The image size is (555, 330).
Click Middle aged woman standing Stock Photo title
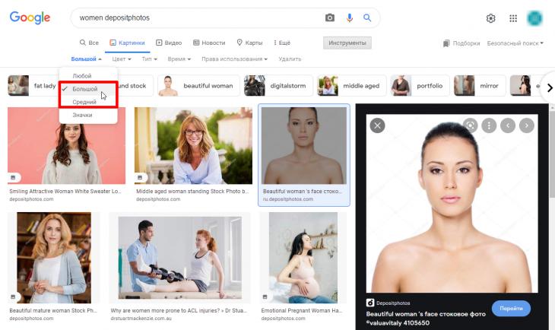pyautogui.click(x=192, y=191)
